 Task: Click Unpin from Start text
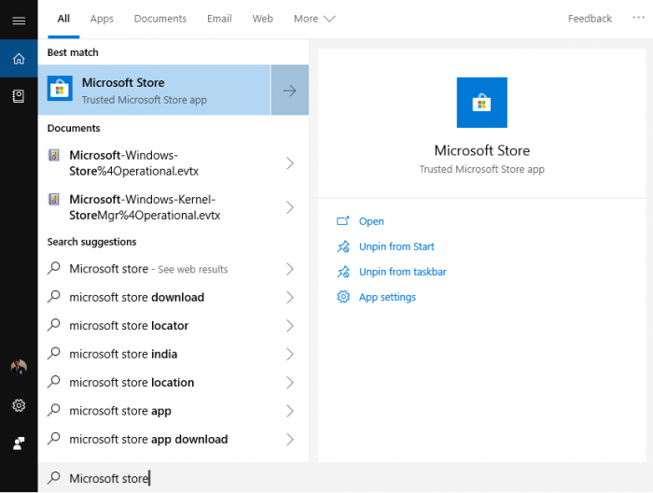396,246
